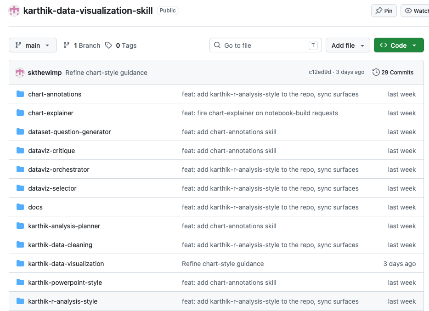The image size is (429, 311).
Task: Open the karthik-r-analysis-style folder
Action: (x=62, y=301)
